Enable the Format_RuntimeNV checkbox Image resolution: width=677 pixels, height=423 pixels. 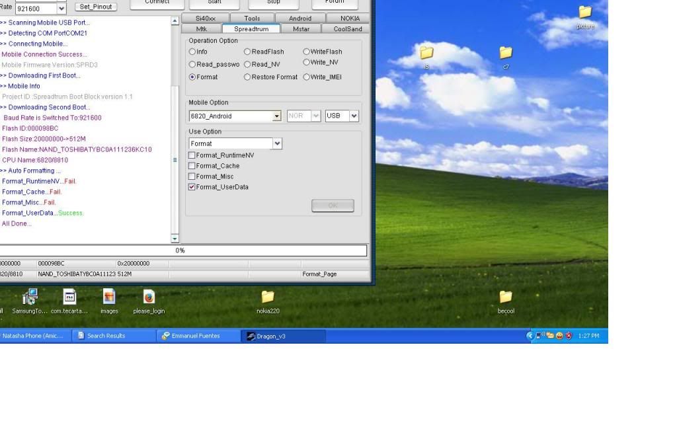point(192,155)
